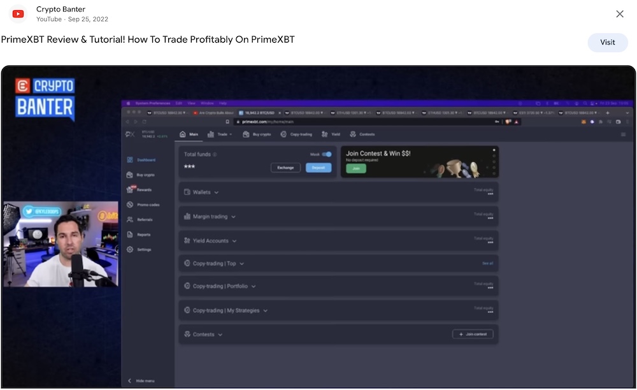Click the YouTube source icon
The image size is (637, 390).
point(18,14)
